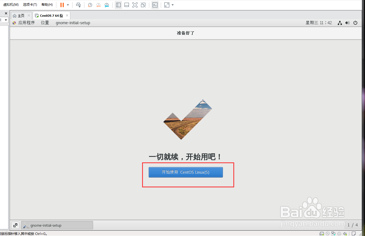Click the hard disk status icon

[x=322, y=233]
